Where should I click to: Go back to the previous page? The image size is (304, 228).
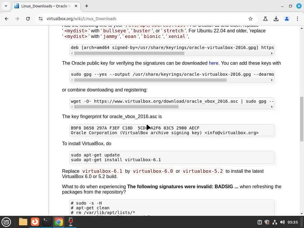(x=7, y=19)
